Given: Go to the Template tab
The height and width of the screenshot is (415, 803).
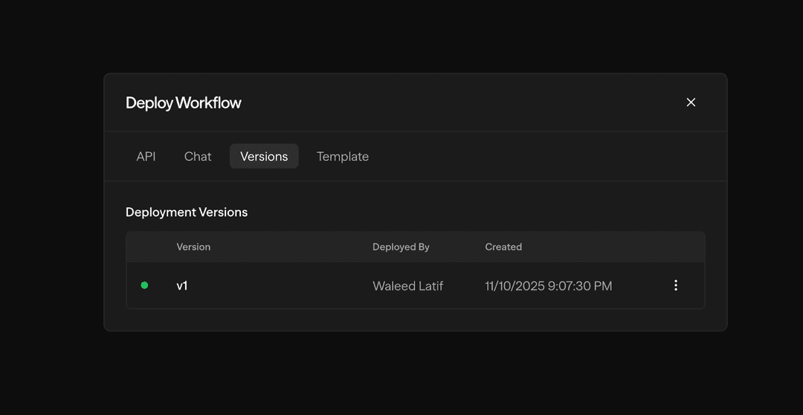Looking at the screenshot, I should [x=343, y=157].
